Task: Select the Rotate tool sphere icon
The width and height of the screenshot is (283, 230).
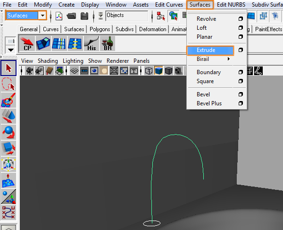Action: pyautogui.click(x=8, y=132)
